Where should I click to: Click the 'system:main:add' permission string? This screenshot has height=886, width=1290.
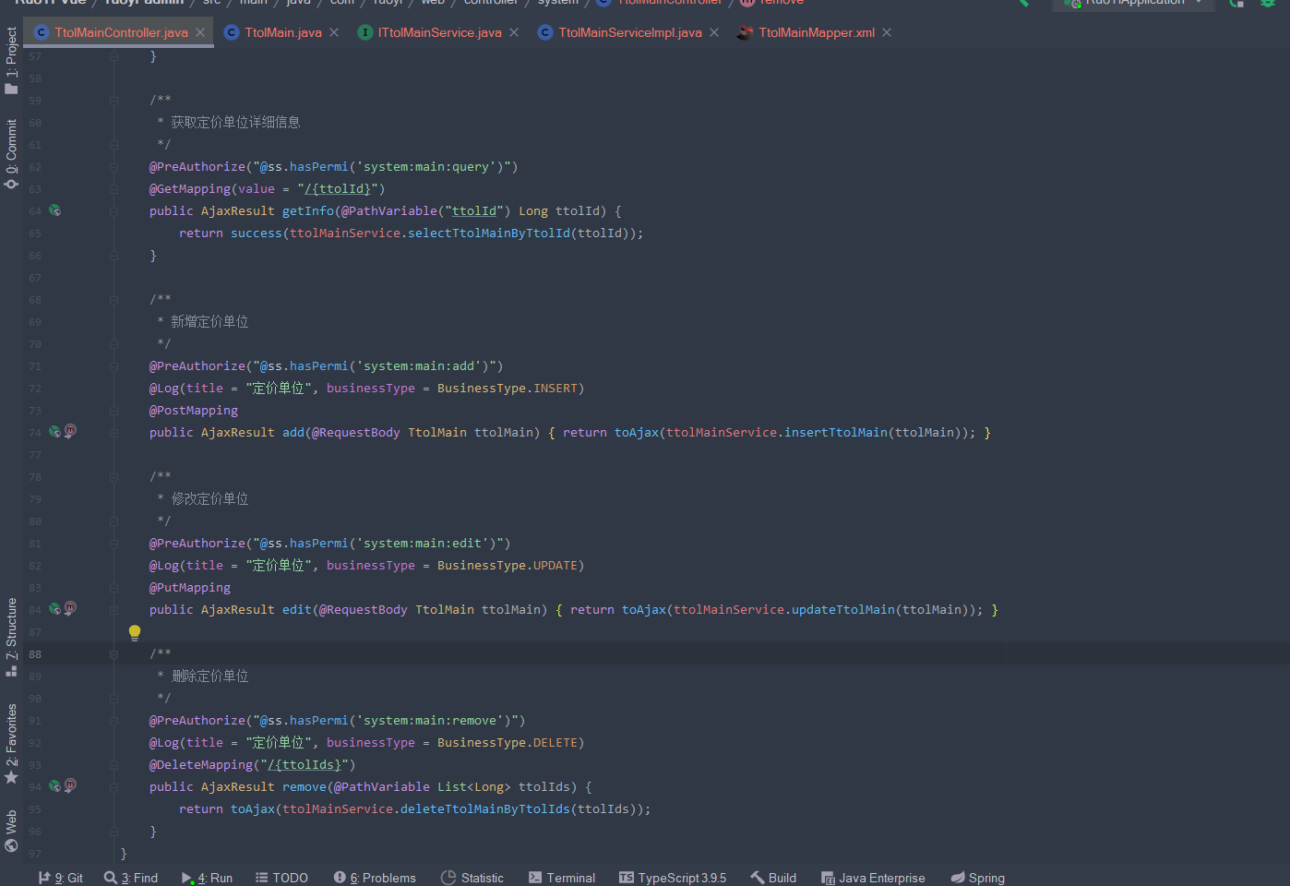tap(419, 365)
